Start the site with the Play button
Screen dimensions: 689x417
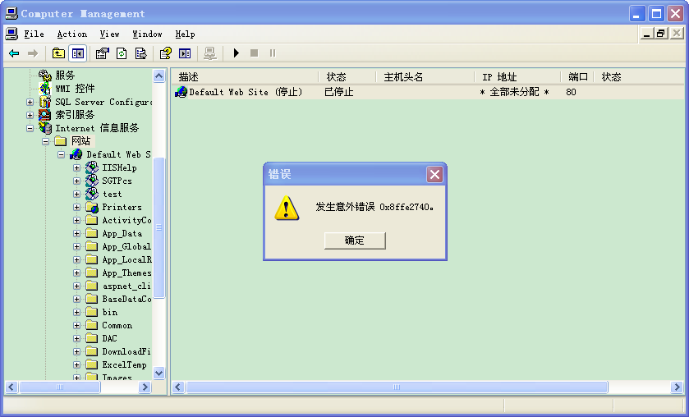pos(236,53)
